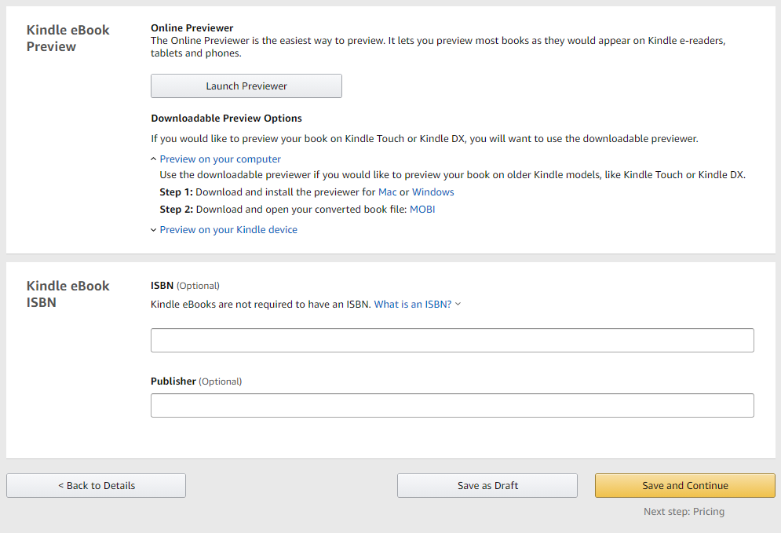
Task: Open the Mac previewer download link
Action: coord(388,192)
